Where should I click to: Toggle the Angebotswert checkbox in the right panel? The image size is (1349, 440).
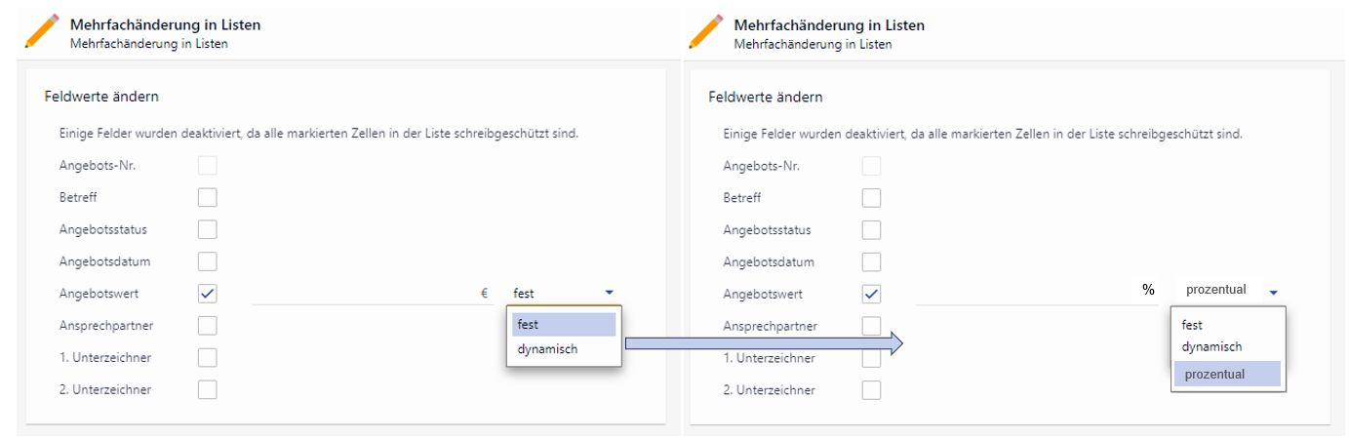(x=871, y=294)
